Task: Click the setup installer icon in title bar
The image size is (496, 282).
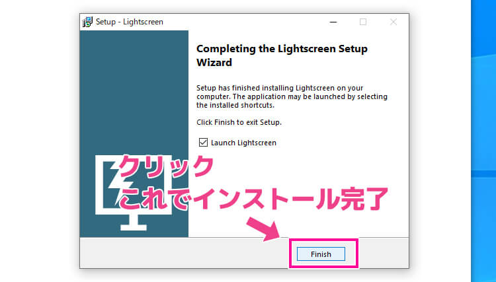Action: coord(87,22)
